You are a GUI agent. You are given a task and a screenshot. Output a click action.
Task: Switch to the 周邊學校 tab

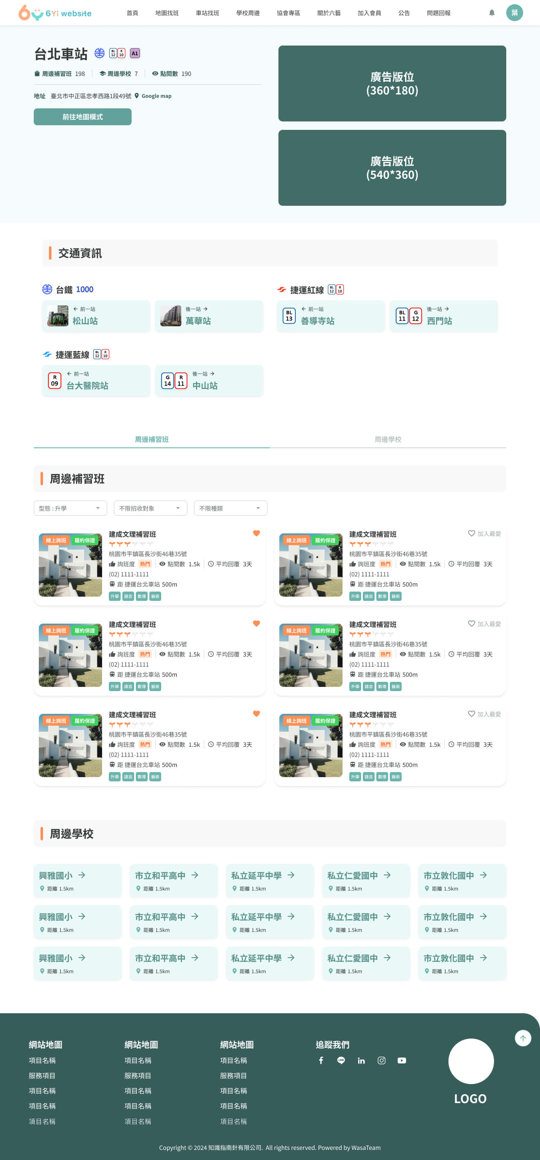tap(388, 439)
